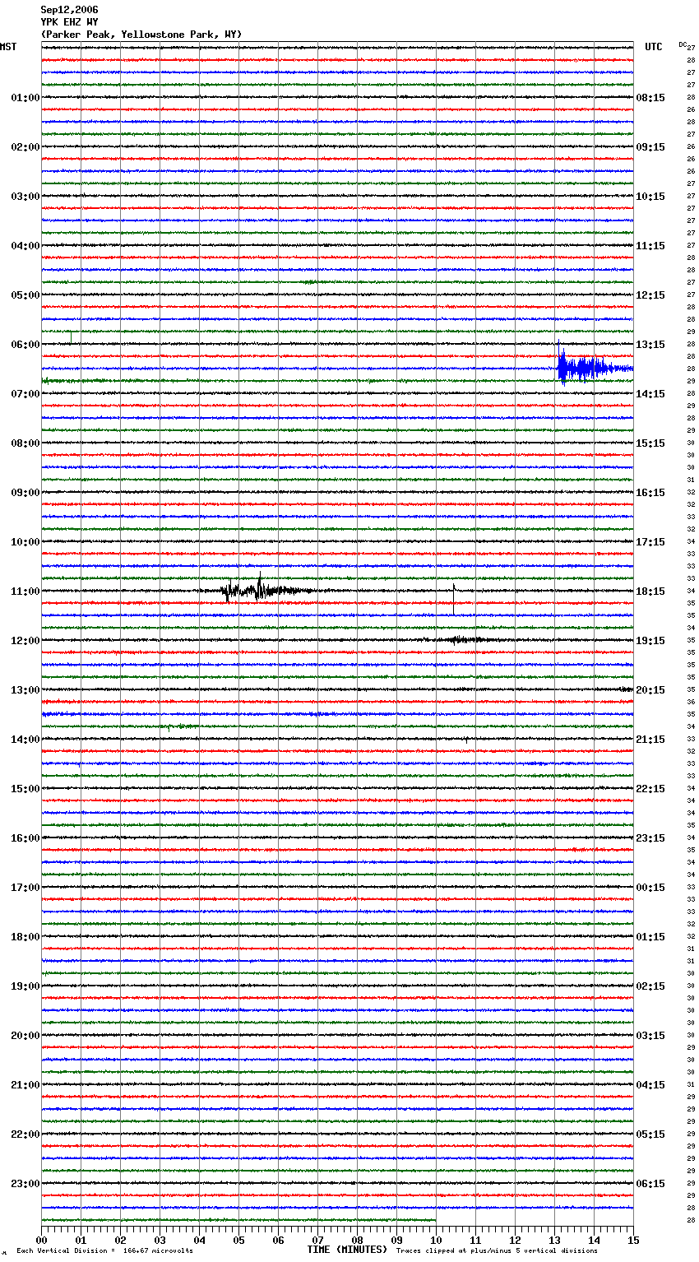Viewport: 699px width, 1262px height.
Task: Select the 03:00 MST row label
Action: (25, 197)
